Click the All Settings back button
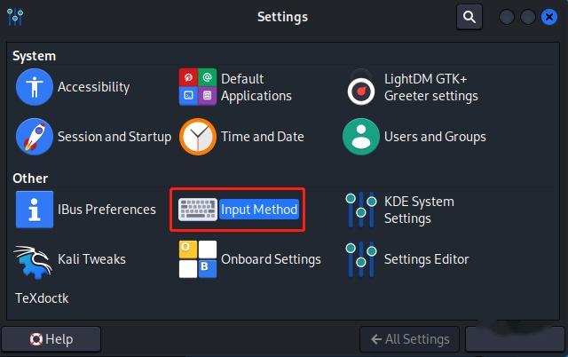 410,339
